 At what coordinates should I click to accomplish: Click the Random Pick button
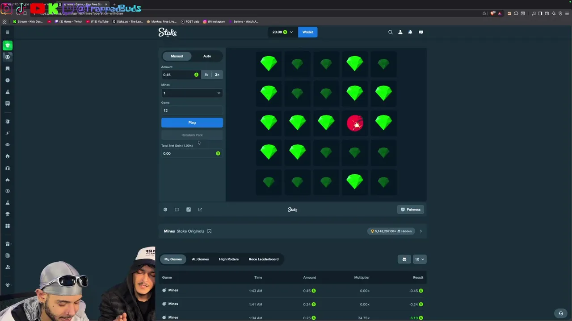(192, 135)
